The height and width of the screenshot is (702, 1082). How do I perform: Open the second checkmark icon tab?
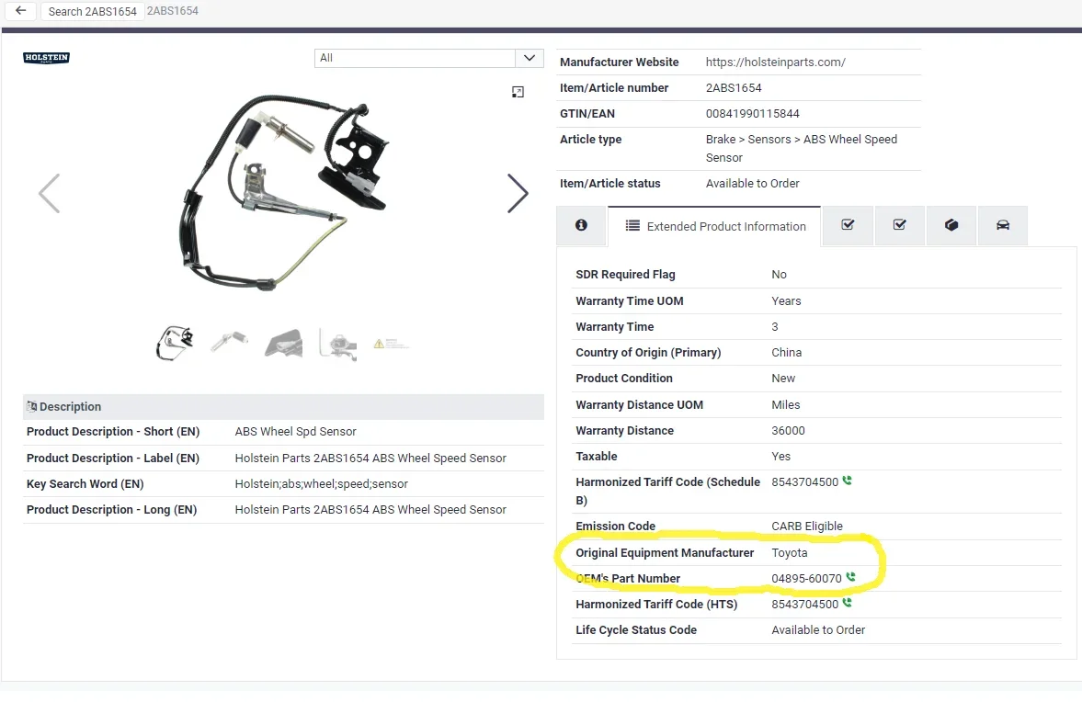tap(899, 225)
